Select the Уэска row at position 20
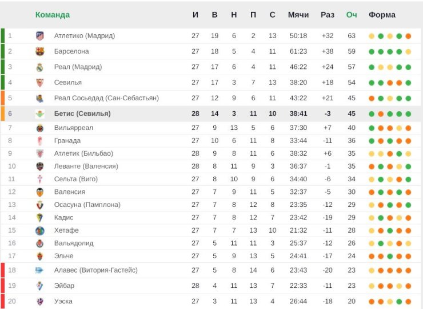 (x=212, y=301)
